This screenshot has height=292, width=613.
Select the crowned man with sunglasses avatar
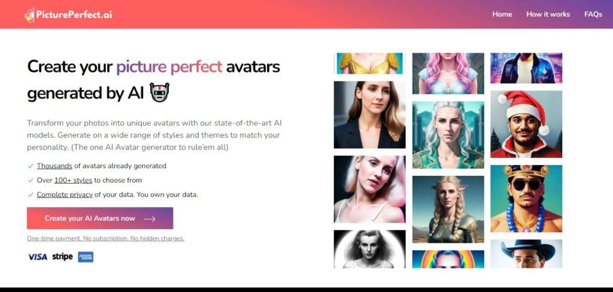tap(526, 199)
